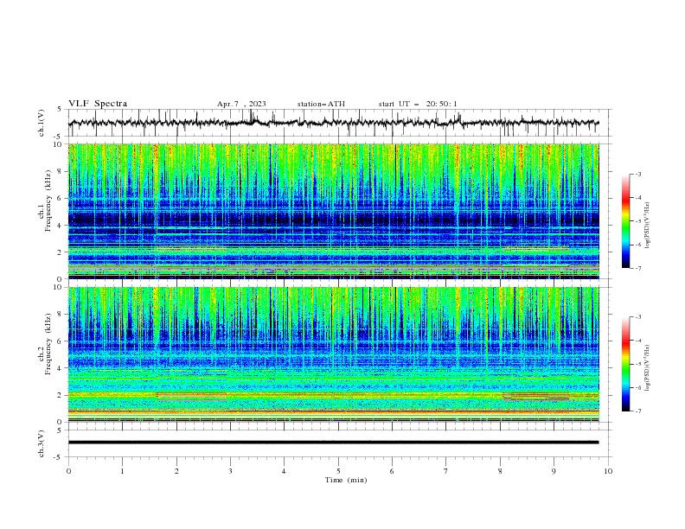Image resolution: width=685 pixels, height=529 pixels.
Task: Click the ch.3 flat black voltage trace
Action: pyautogui.click(x=333, y=443)
